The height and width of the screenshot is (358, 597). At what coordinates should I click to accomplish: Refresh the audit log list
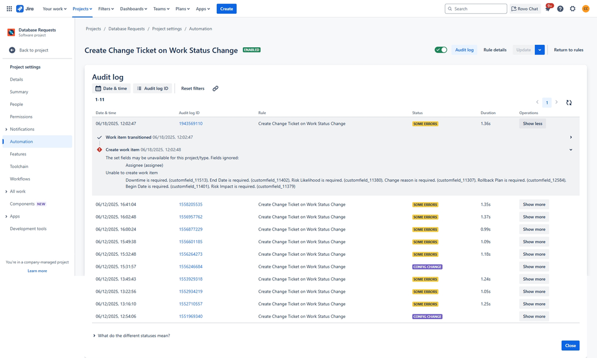pos(569,102)
